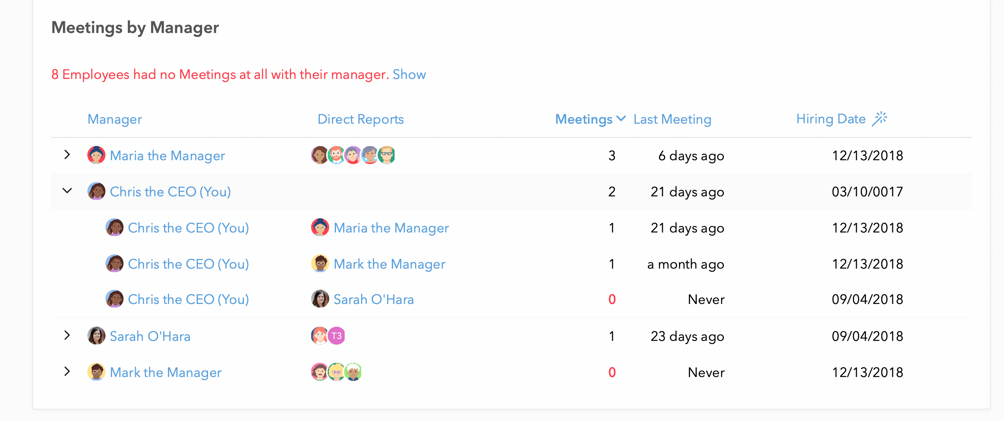Expand the Mark the Manager row
This screenshot has height=421, width=1004.
coord(67,372)
